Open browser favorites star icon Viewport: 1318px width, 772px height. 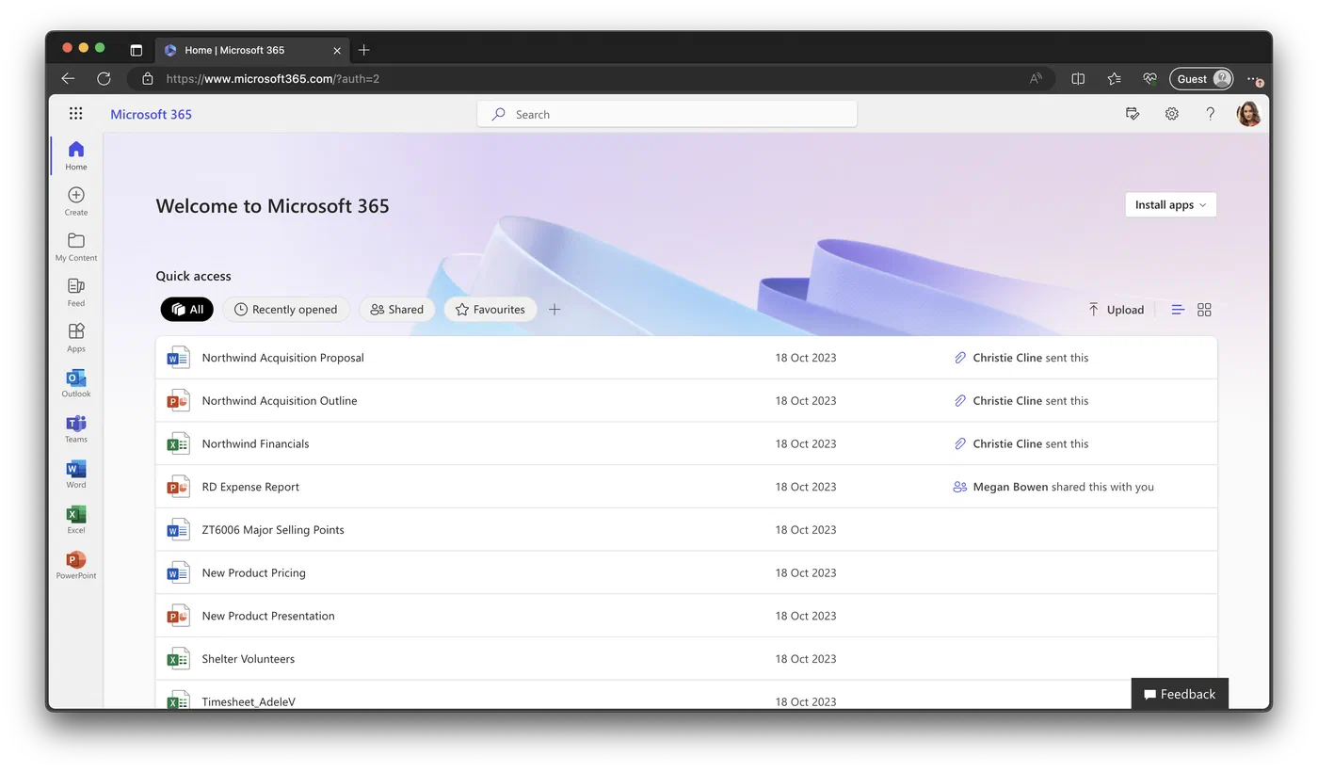tap(1114, 79)
